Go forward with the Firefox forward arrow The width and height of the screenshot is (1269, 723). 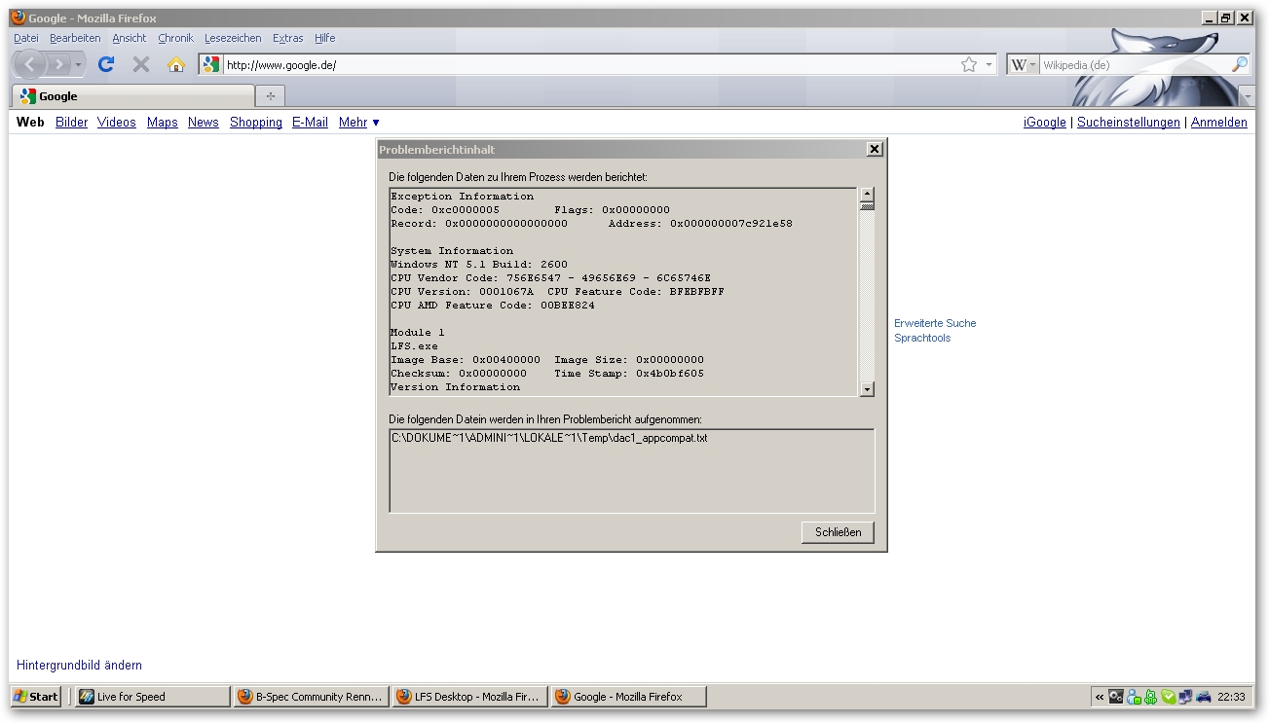57,64
